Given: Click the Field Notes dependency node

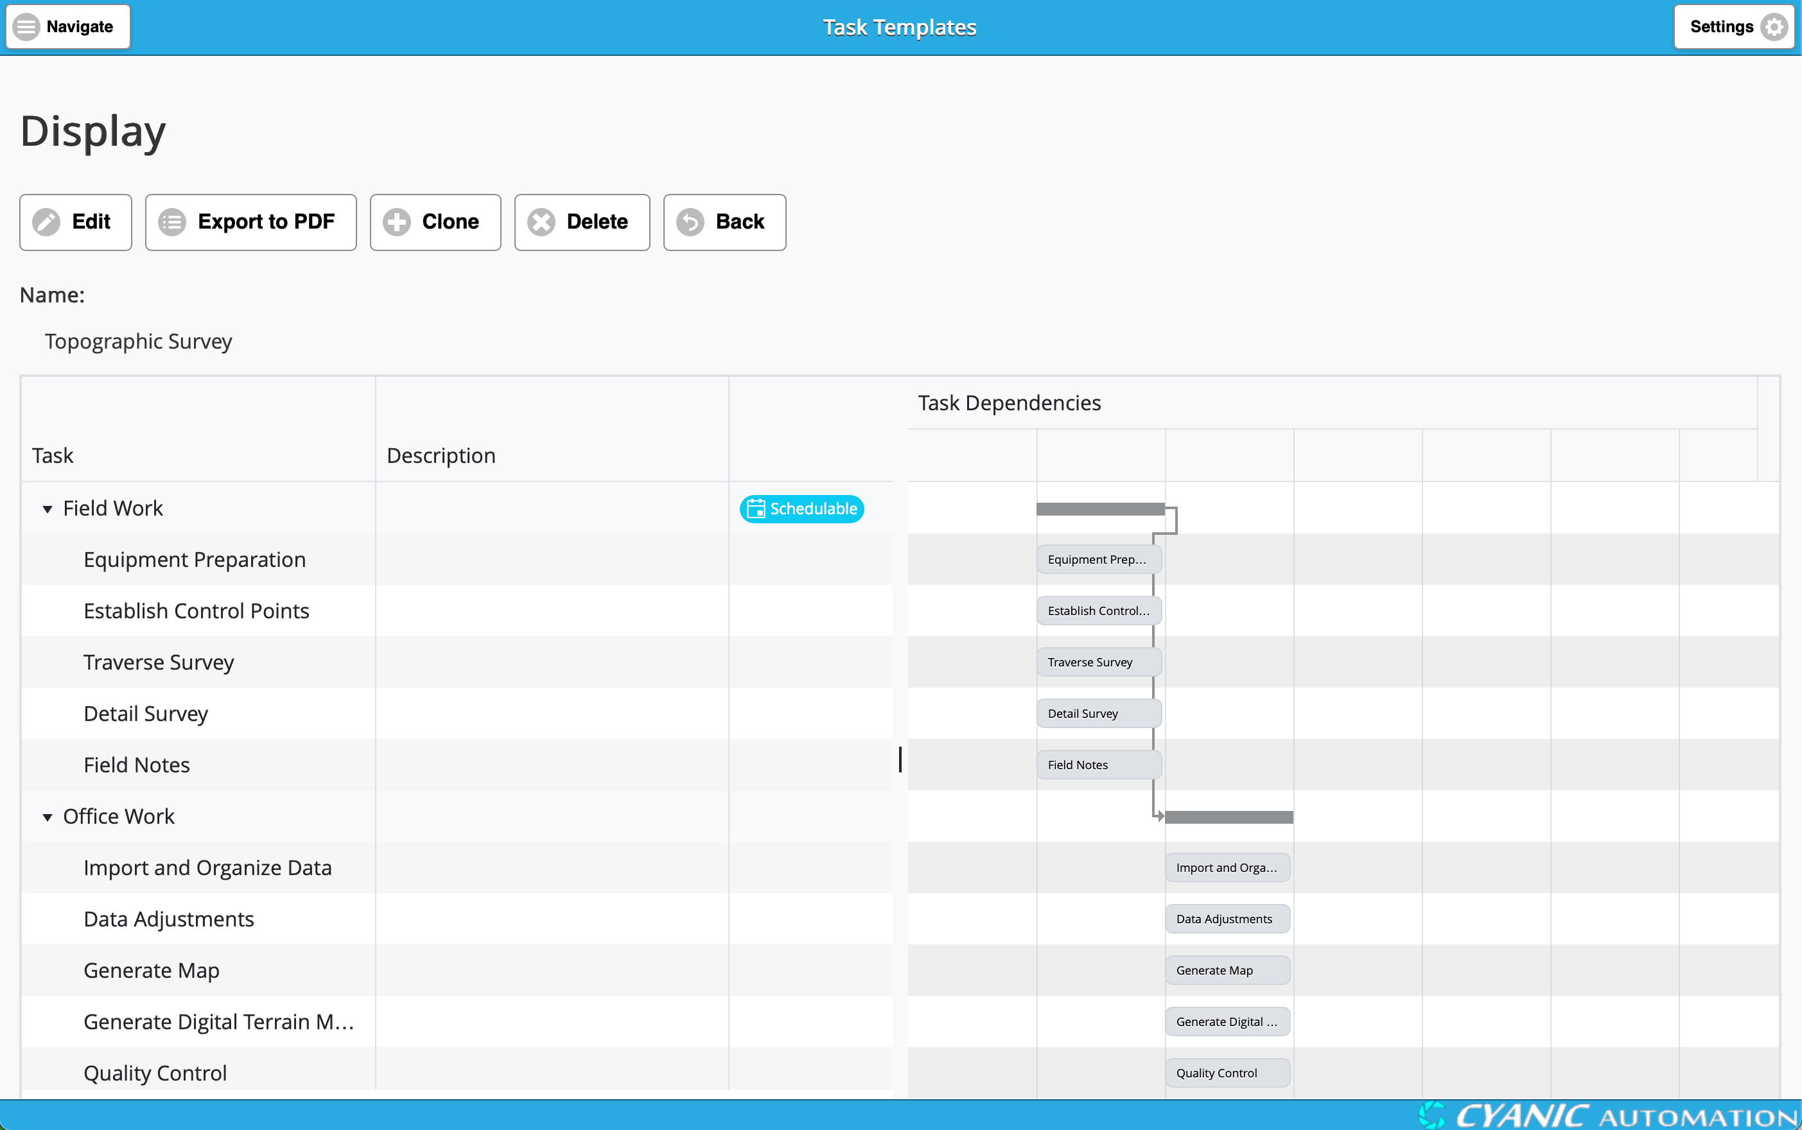Looking at the screenshot, I should (x=1099, y=765).
